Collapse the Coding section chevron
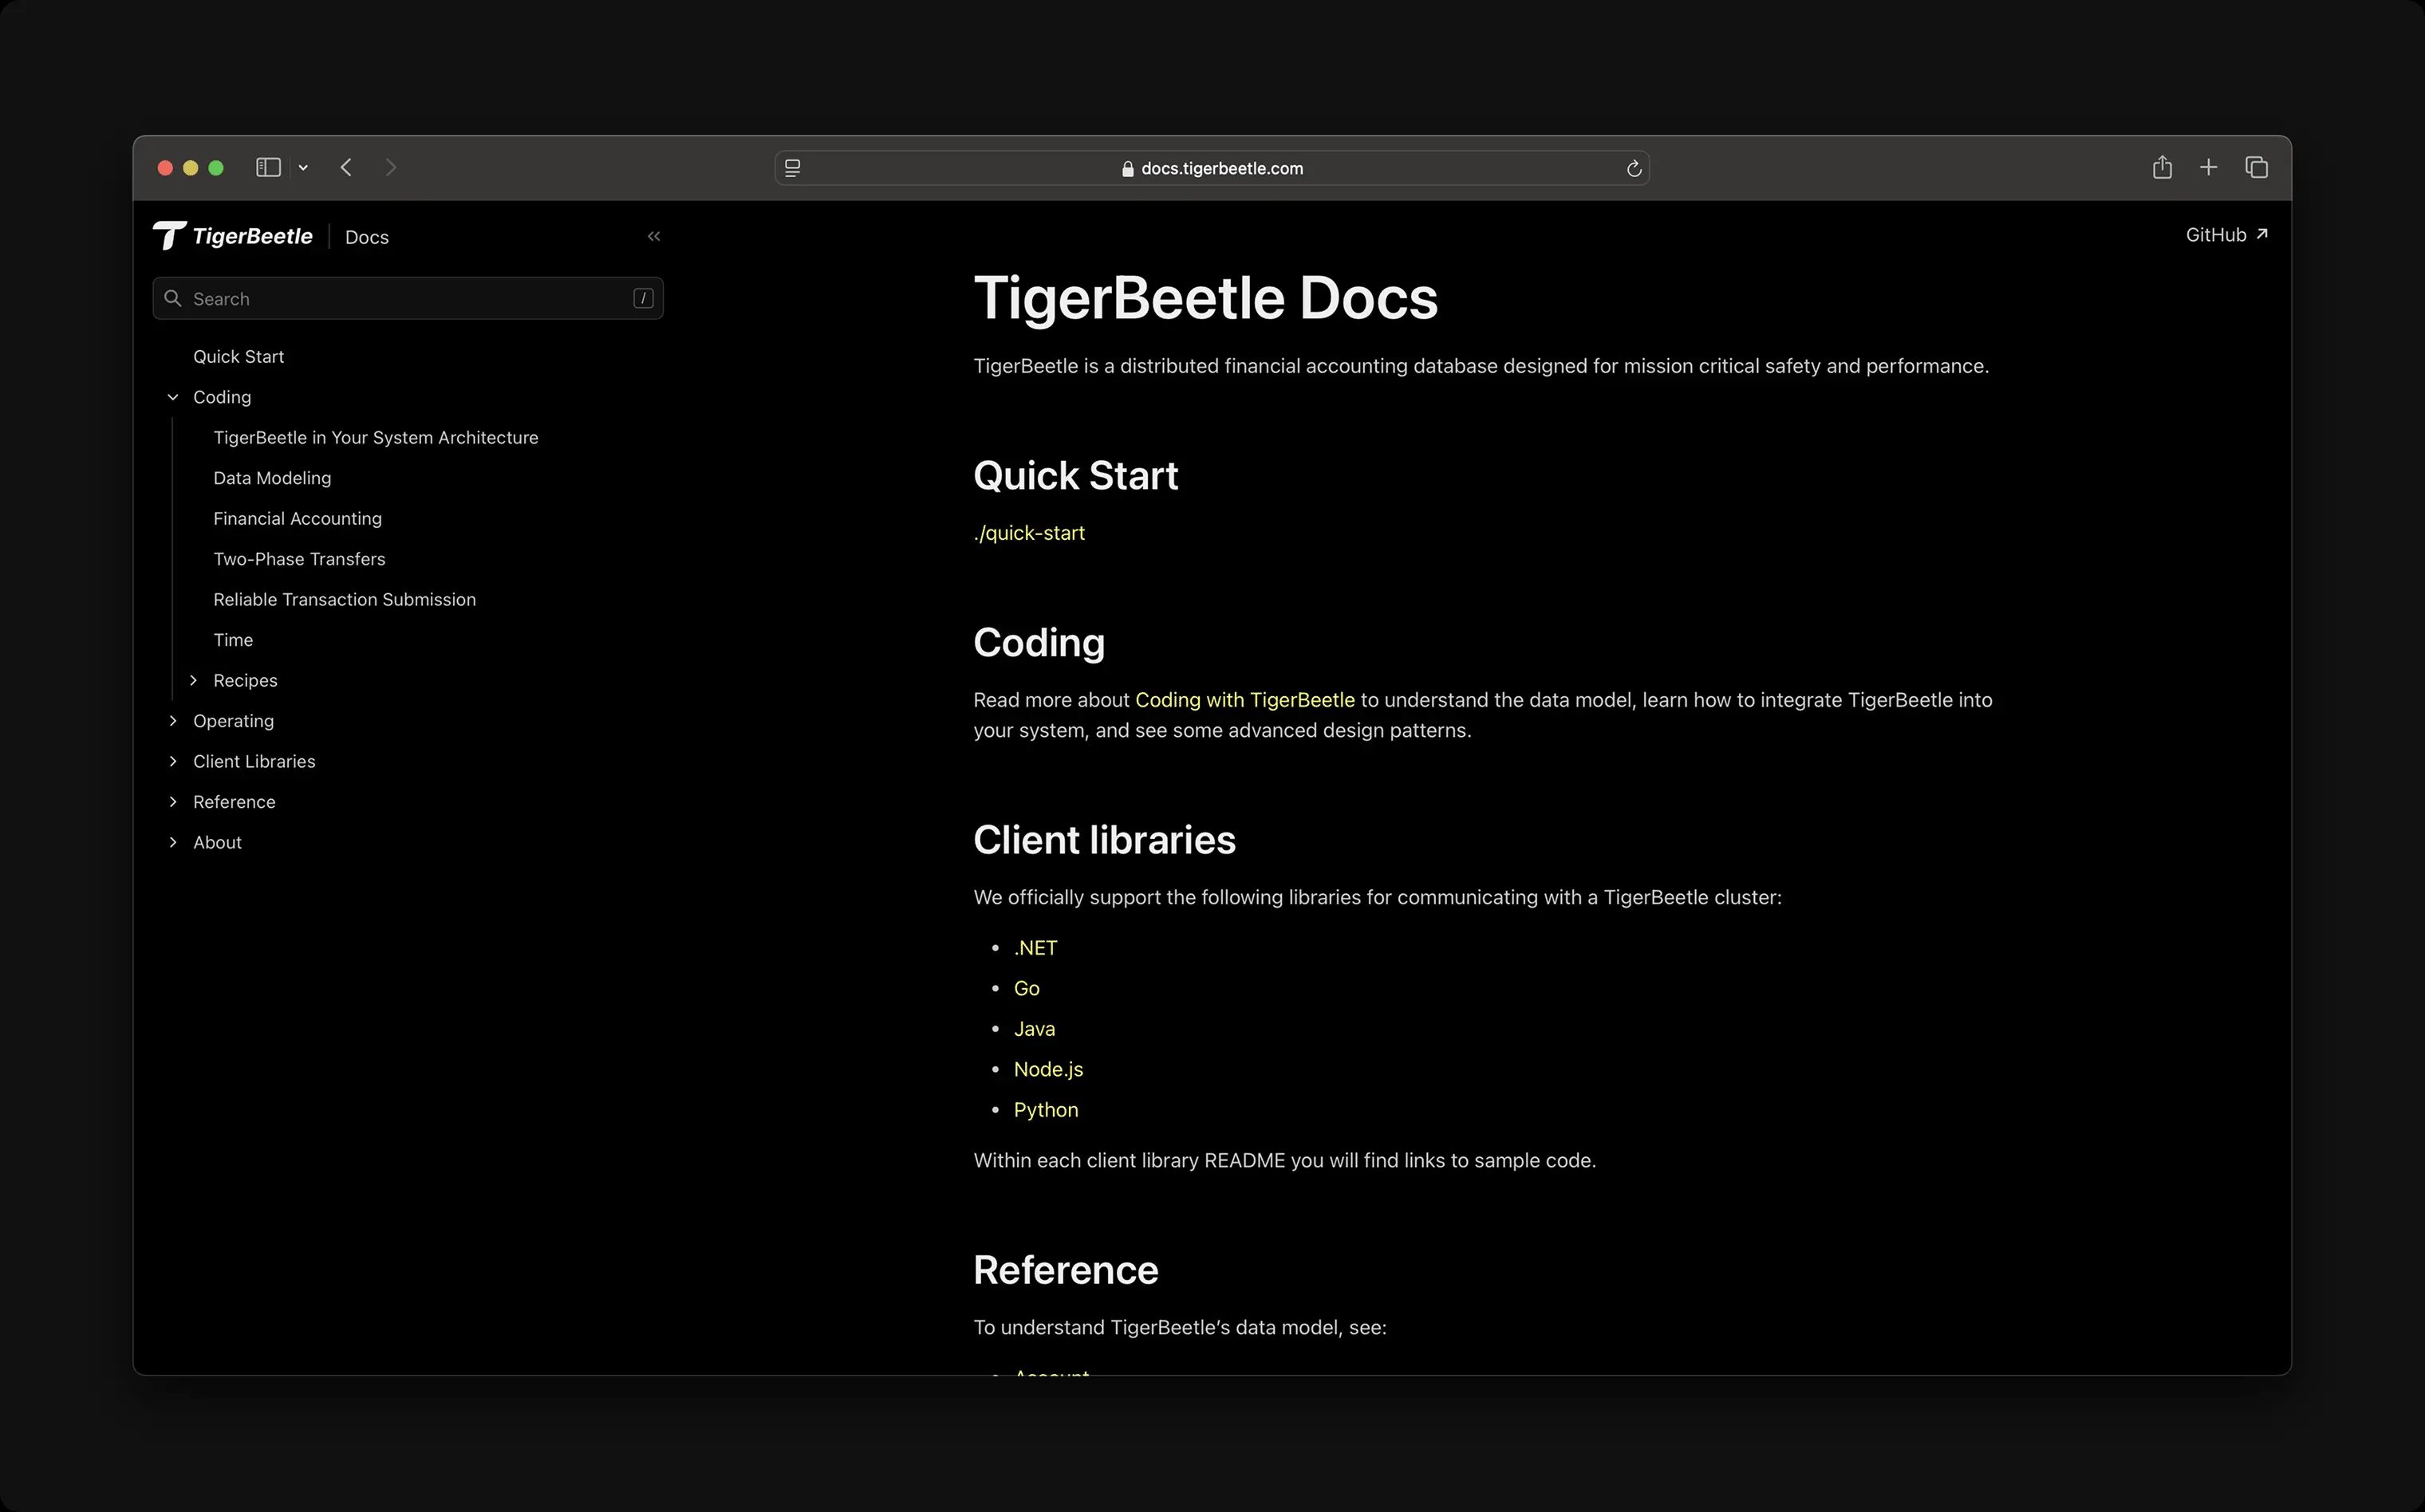 pyautogui.click(x=173, y=397)
